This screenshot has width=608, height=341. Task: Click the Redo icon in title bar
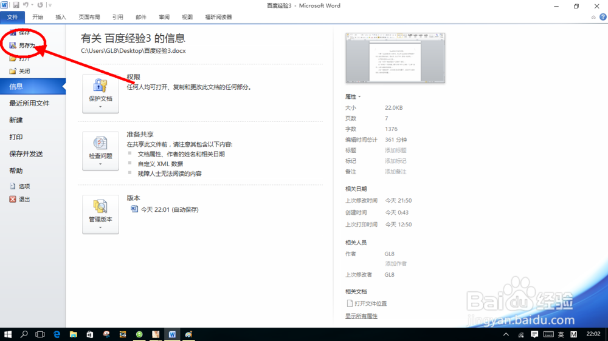[40, 5]
